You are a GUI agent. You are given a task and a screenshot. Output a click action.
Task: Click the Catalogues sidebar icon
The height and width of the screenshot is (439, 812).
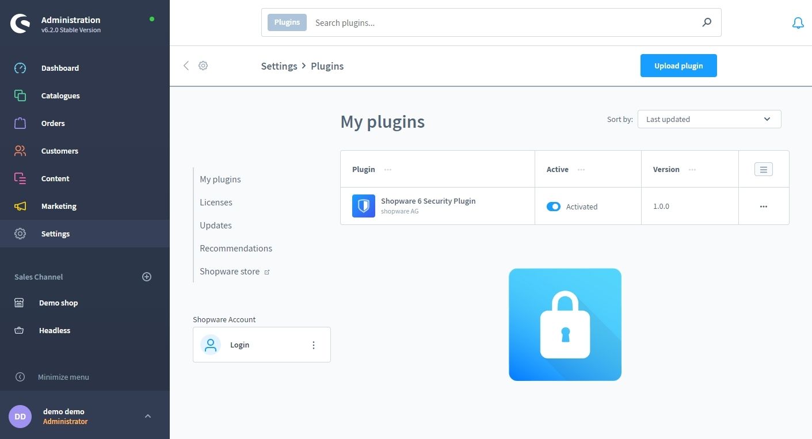20,96
